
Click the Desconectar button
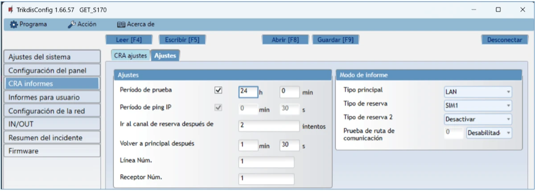[x=504, y=40]
